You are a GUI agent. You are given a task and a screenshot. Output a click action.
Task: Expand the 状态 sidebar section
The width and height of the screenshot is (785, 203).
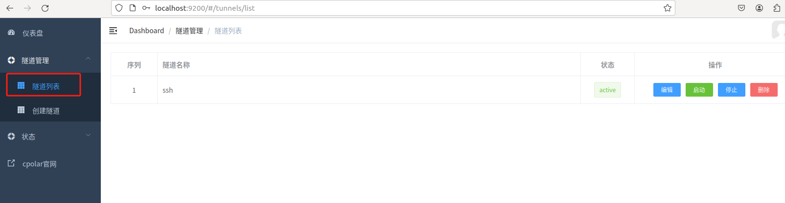[88, 136]
